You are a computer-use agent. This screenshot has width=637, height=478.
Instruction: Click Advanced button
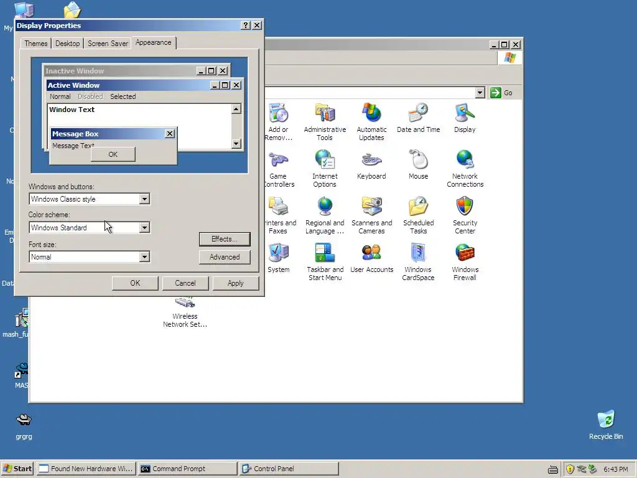(224, 257)
